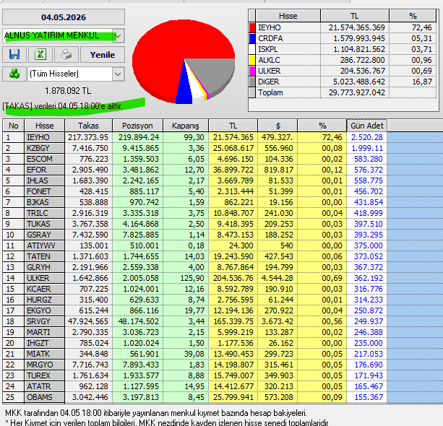This screenshot has height=426, width=443.
Task: Sort by the Hisse column header in main table
Action: (x=45, y=126)
